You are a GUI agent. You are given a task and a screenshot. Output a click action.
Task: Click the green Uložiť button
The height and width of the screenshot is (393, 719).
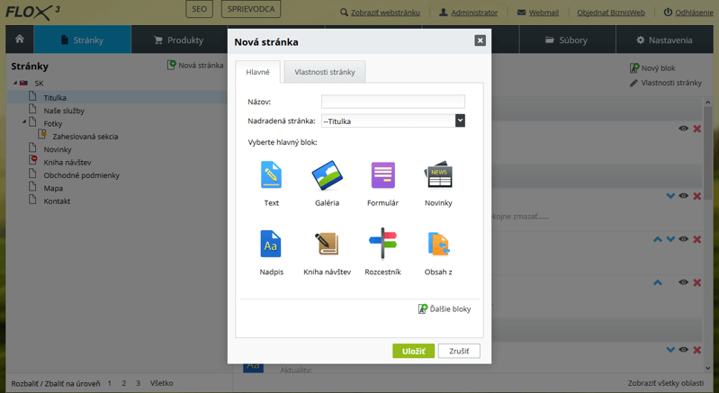413,351
